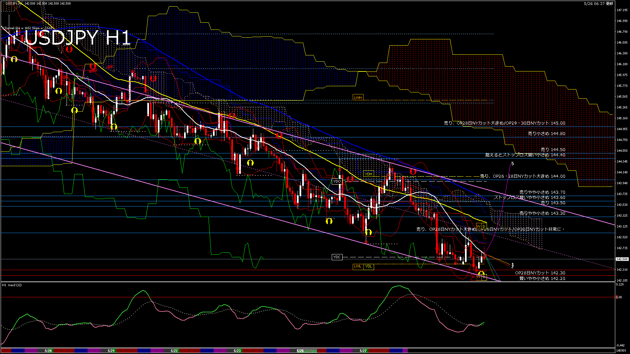The image size is (630, 354).
Task: Click the 売り 144.50 order label
Action: pyautogui.click(x=553, y=149)
